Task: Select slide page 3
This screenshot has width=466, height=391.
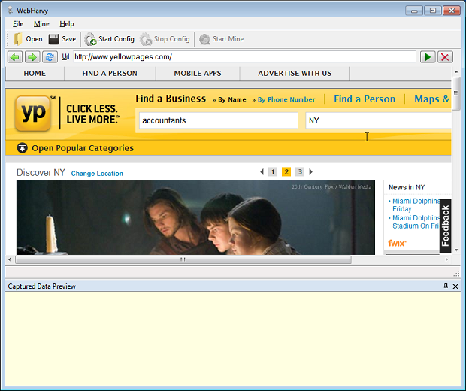Action: click(300, 172)
